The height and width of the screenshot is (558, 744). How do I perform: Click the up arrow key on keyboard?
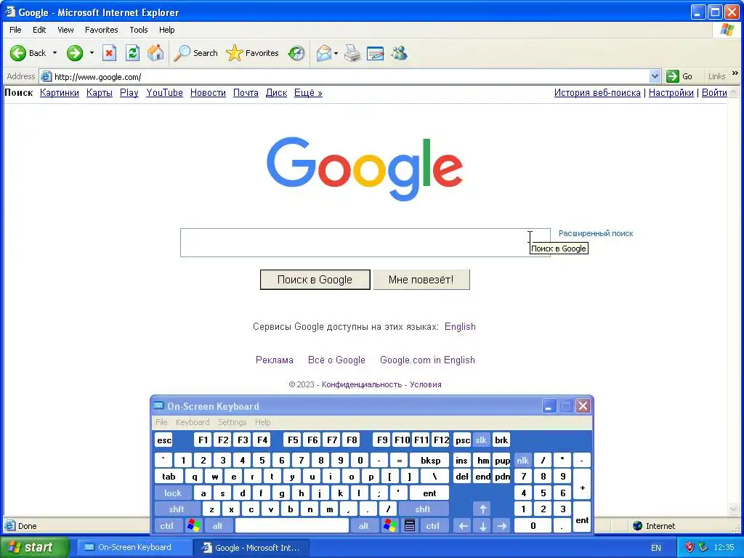point(483,509)
